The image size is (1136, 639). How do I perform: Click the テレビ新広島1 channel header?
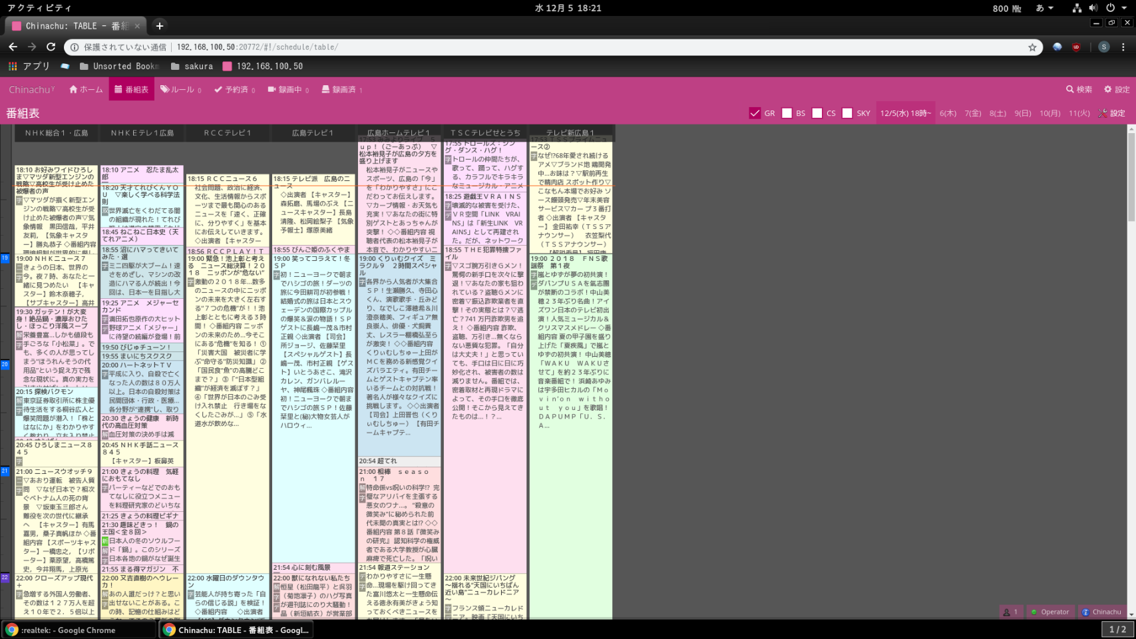571,133
